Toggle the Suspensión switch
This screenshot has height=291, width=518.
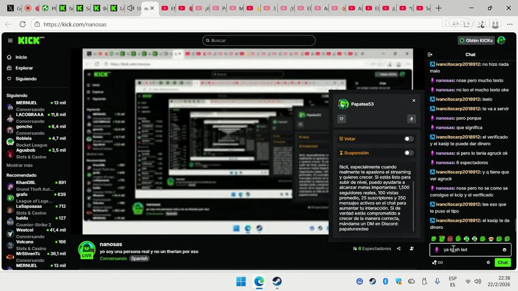tap(409, 153)
